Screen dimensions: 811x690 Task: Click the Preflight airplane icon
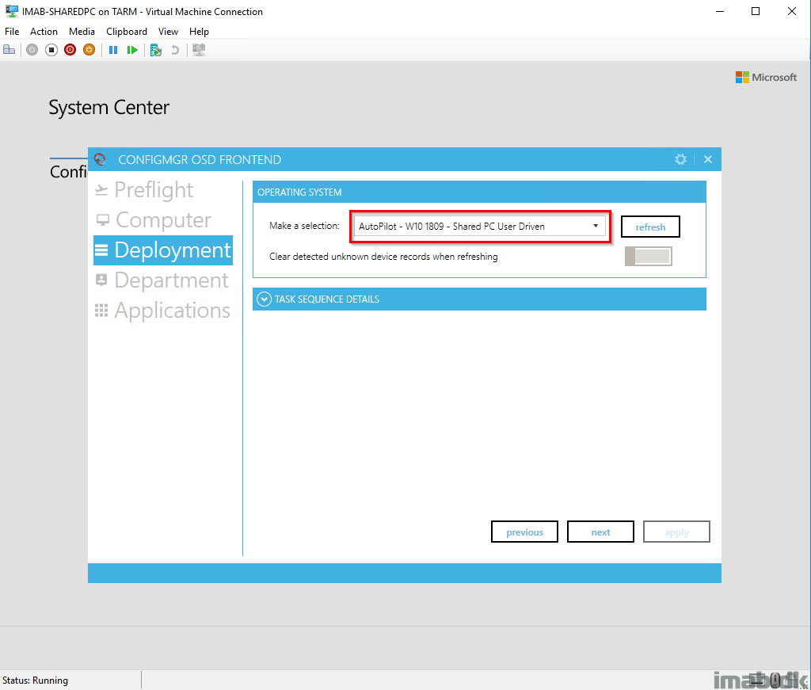tap(101, 190)
